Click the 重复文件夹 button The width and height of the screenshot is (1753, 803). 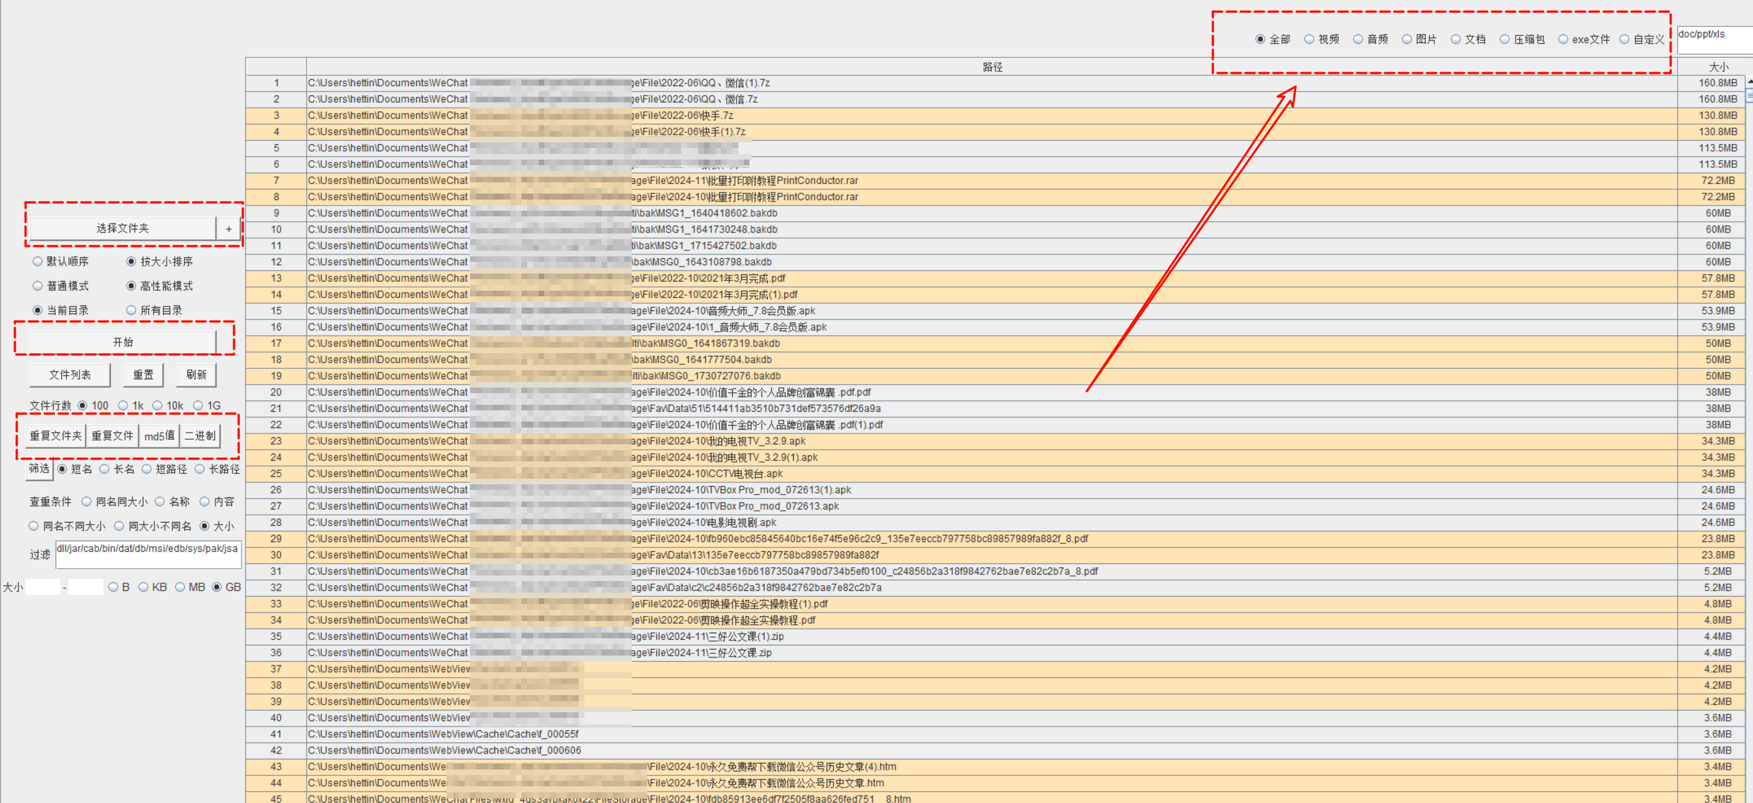click(56, 435)
